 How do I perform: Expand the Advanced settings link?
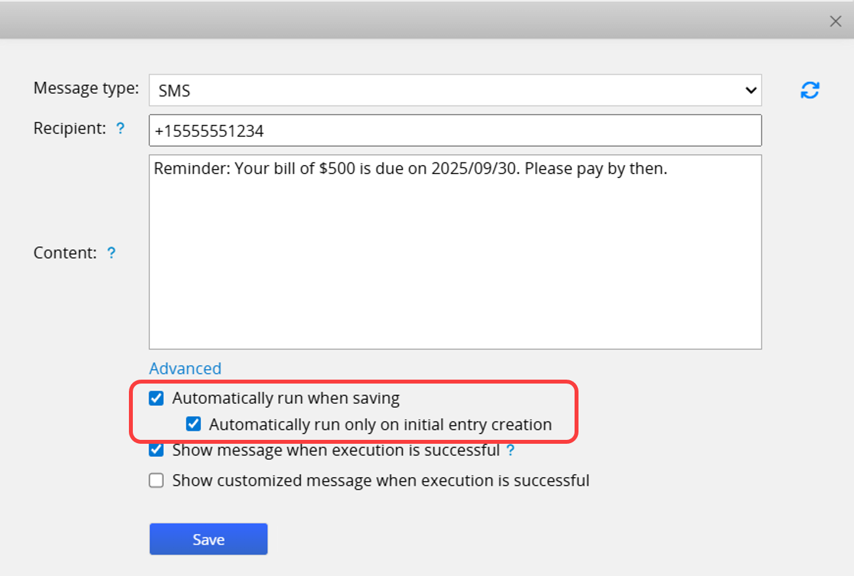(185, 369)
